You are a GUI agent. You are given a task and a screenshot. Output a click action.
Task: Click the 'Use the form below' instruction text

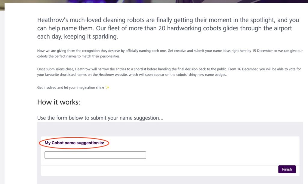tap(100, 118)
